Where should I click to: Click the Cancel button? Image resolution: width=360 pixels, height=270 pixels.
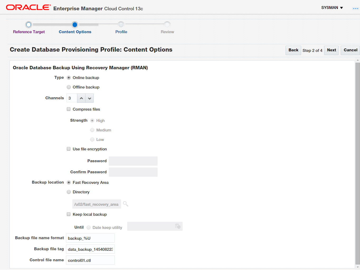point(350,50)
